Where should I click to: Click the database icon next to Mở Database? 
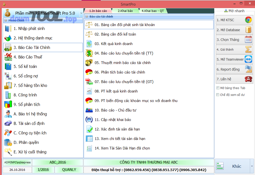pyautogui.click(x=248, y=30)
